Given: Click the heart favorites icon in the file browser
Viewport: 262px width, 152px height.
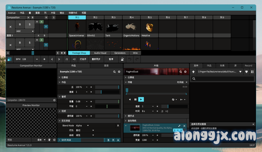Looking at the screenshot, I should pyautogui.click(x=246, y=72).
